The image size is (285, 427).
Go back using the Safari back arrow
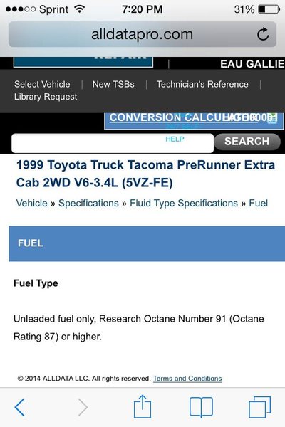click(x=20, y=407)
